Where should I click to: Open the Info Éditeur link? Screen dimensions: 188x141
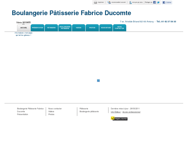point(116,112)
